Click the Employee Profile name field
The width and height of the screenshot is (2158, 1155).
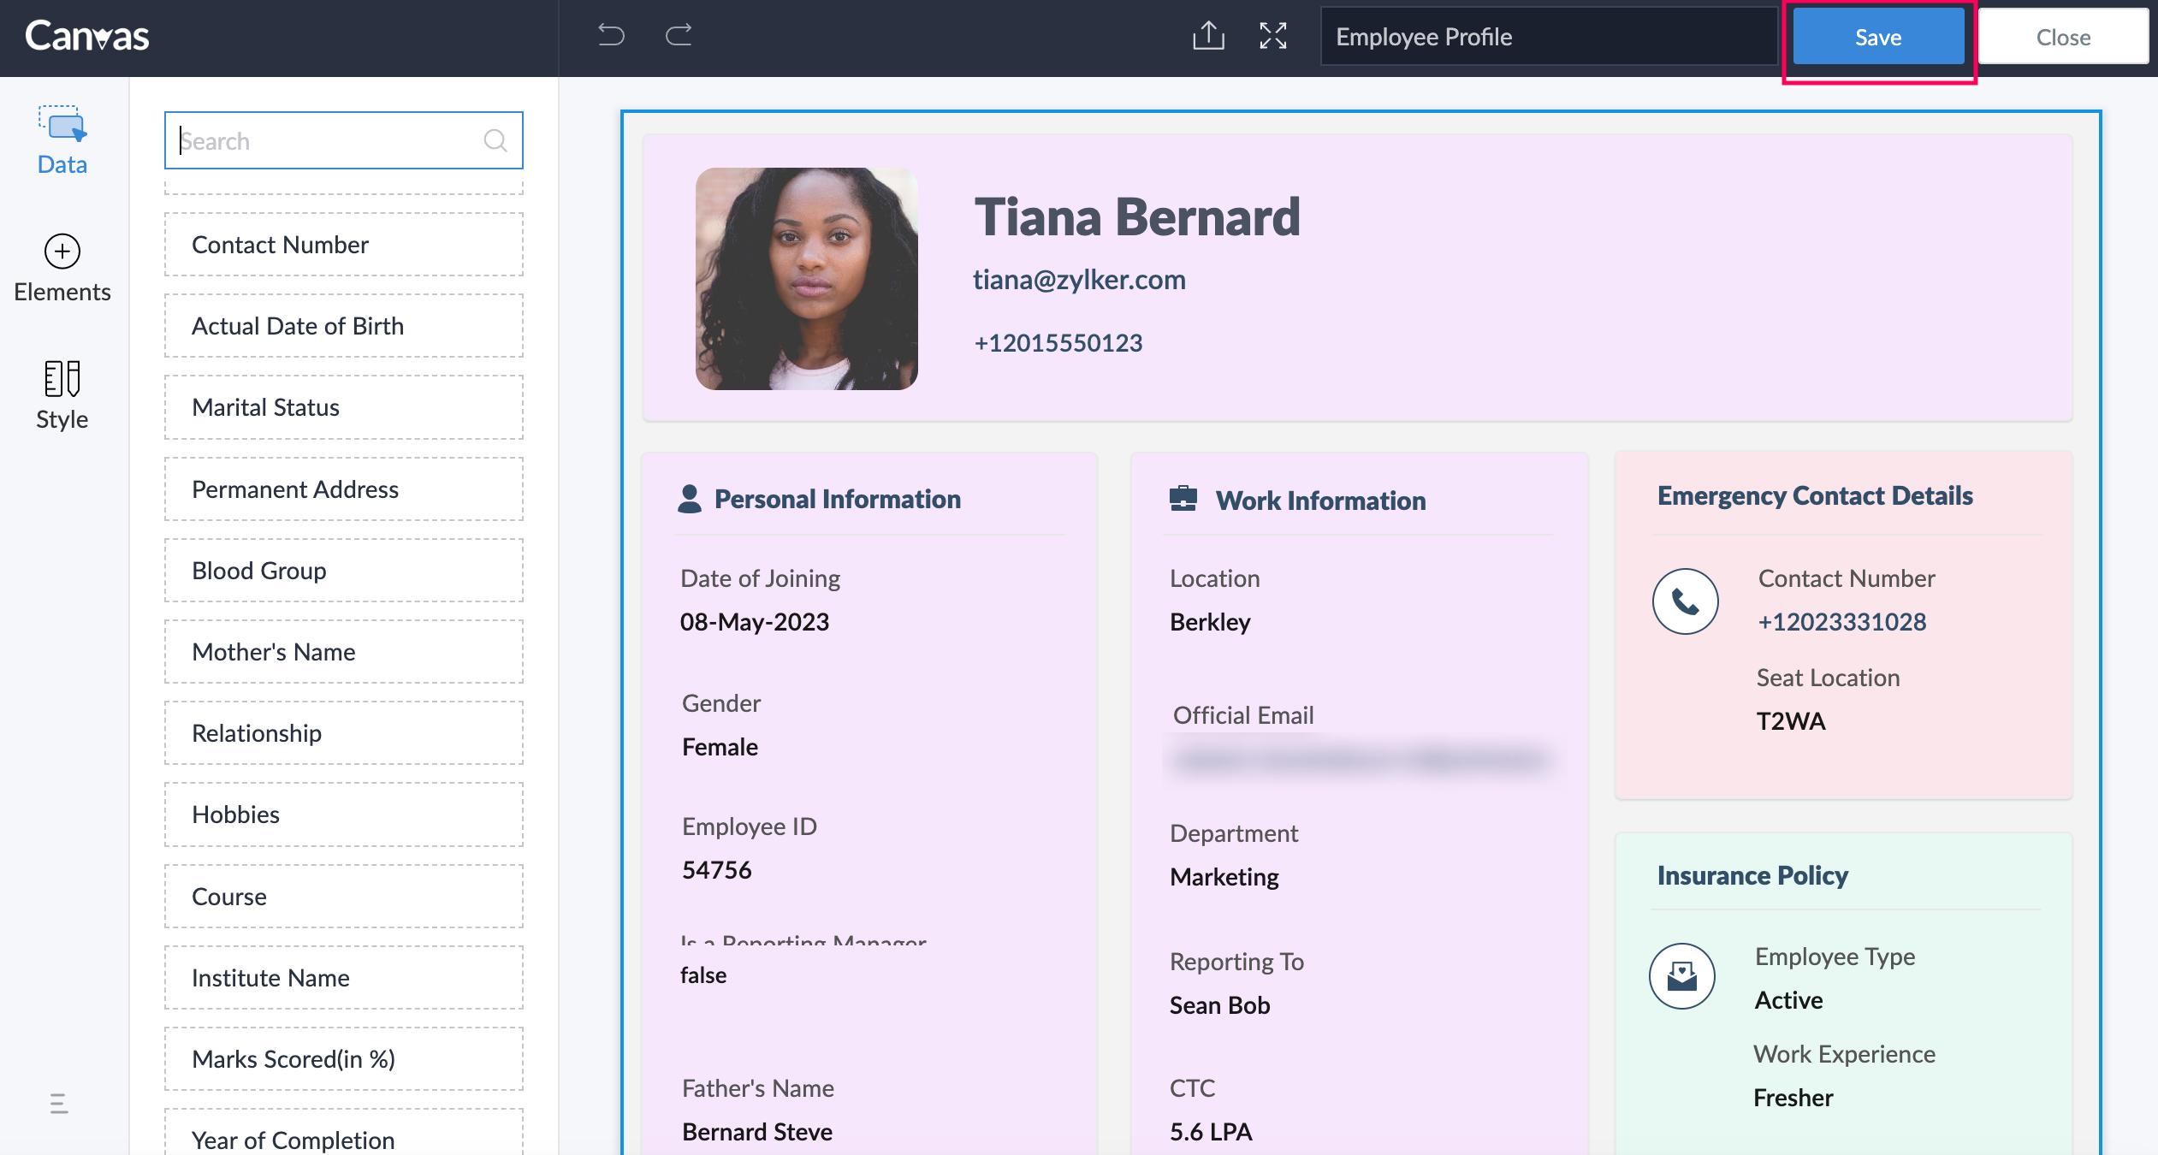(x=1549, y=37)
